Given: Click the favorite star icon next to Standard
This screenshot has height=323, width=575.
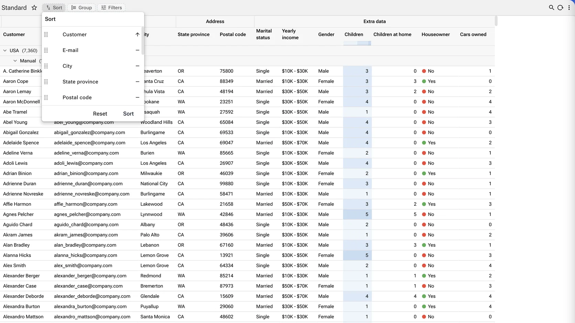Looking at the screenshot, I should click(x=34, y=8).
